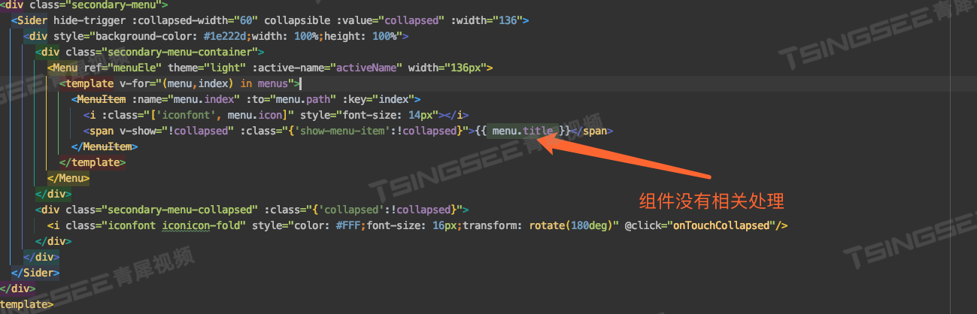The width and height of the screenshot is (977, 314).
Task: Click the red annotation text 组件没有相关处理
Action: (x=712, y=201)
